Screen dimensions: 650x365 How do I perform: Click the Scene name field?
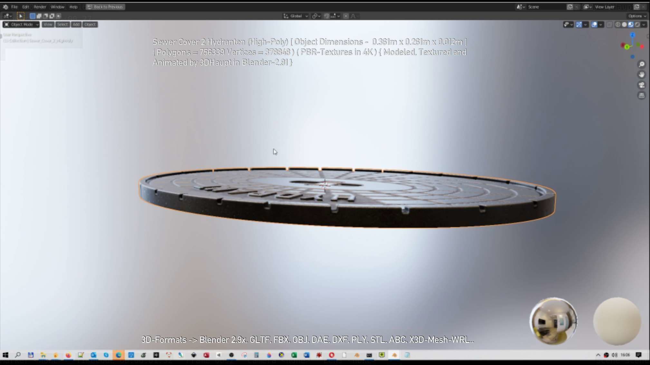[546, 7]
